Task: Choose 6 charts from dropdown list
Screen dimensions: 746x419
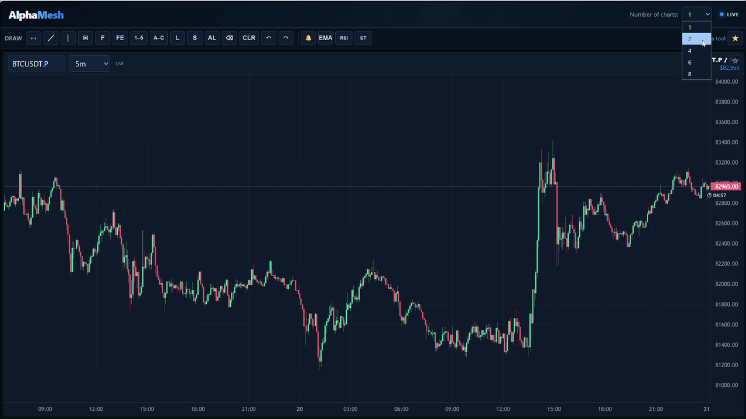Action: pos(697,62)
